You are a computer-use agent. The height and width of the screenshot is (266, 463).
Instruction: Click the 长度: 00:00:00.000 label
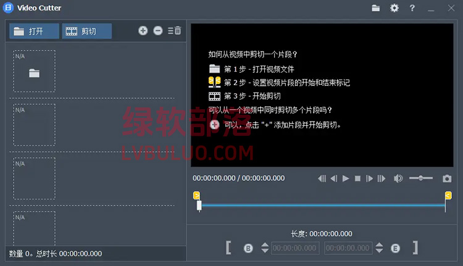(322, 234)
